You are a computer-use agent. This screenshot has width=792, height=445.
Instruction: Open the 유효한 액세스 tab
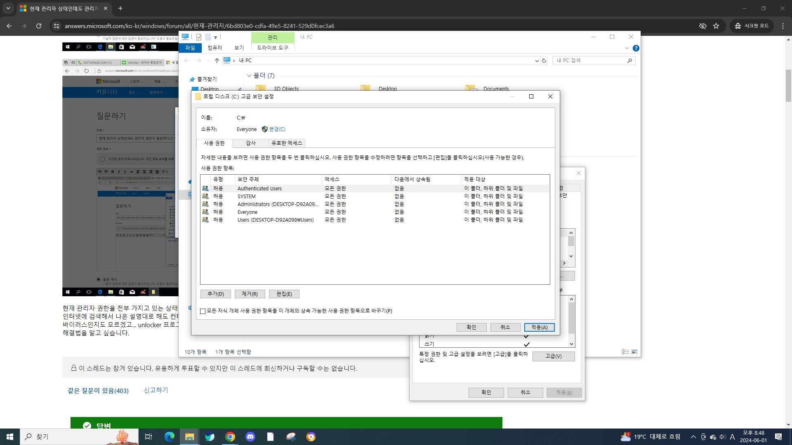coord(287,143)
